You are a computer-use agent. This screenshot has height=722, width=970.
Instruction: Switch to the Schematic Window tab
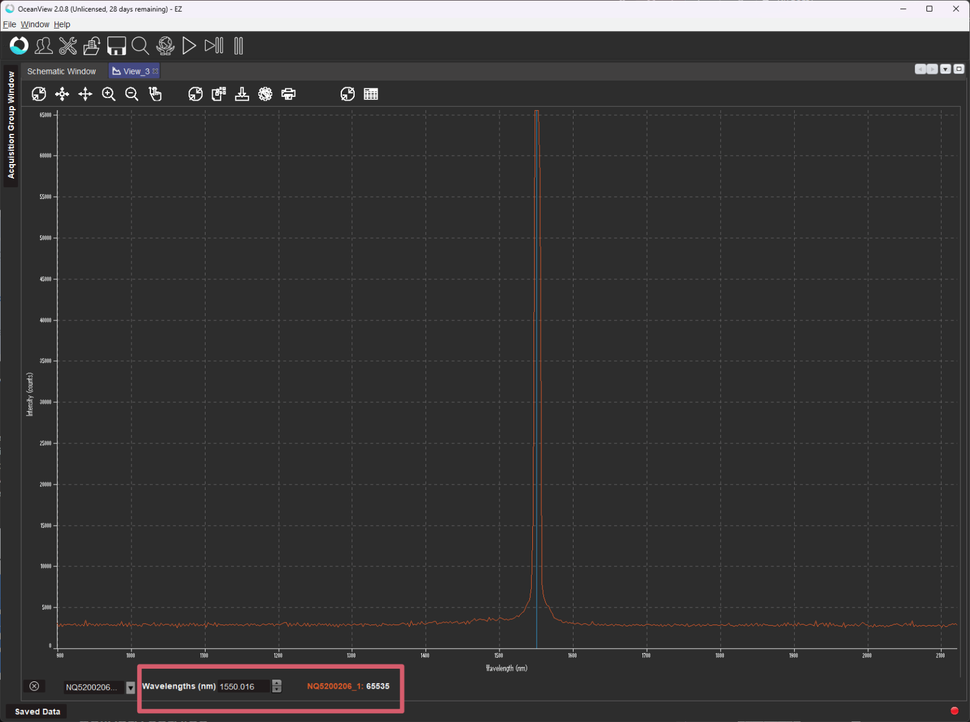click(x=61, y=71)
